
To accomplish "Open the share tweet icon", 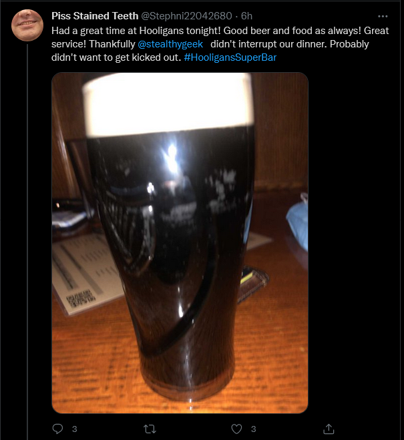I will (329, 429).
